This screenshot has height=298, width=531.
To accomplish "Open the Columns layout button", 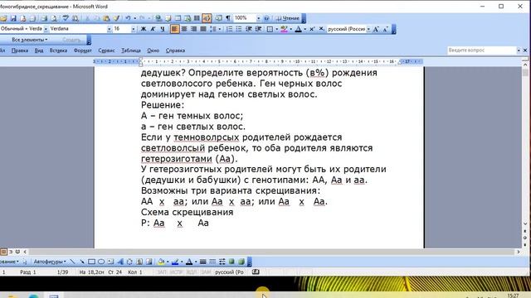I will tap(197, 18).
